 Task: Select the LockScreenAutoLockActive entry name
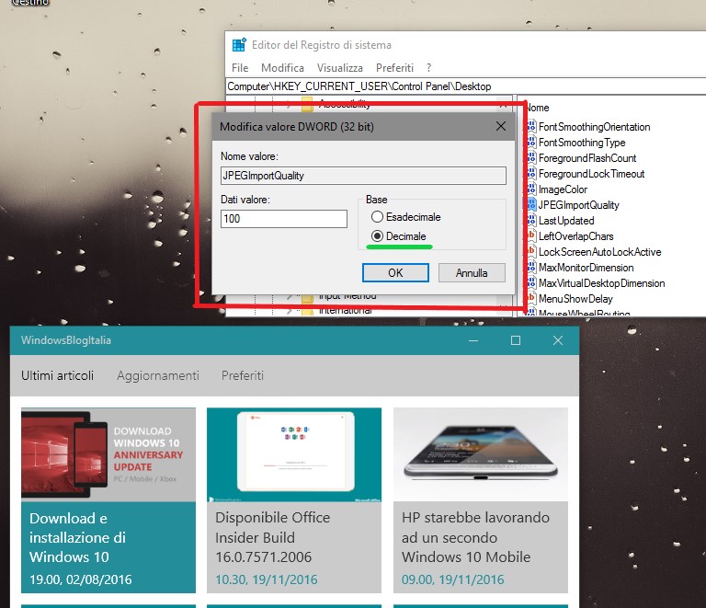pos(599,252)
